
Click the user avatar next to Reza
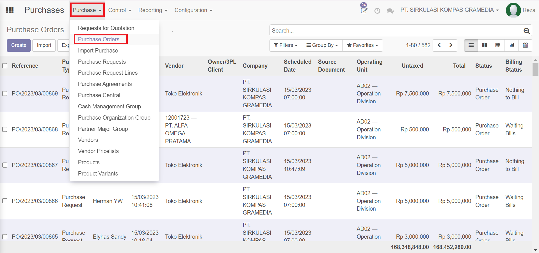click(x=513, y=10)
